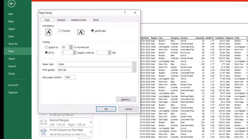Expand Fit All Columns on One Page dropdown
The height and width of the screenshot is (139, 248).
(91, 132)
